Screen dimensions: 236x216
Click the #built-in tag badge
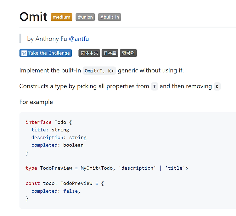(x=110, y=17)
